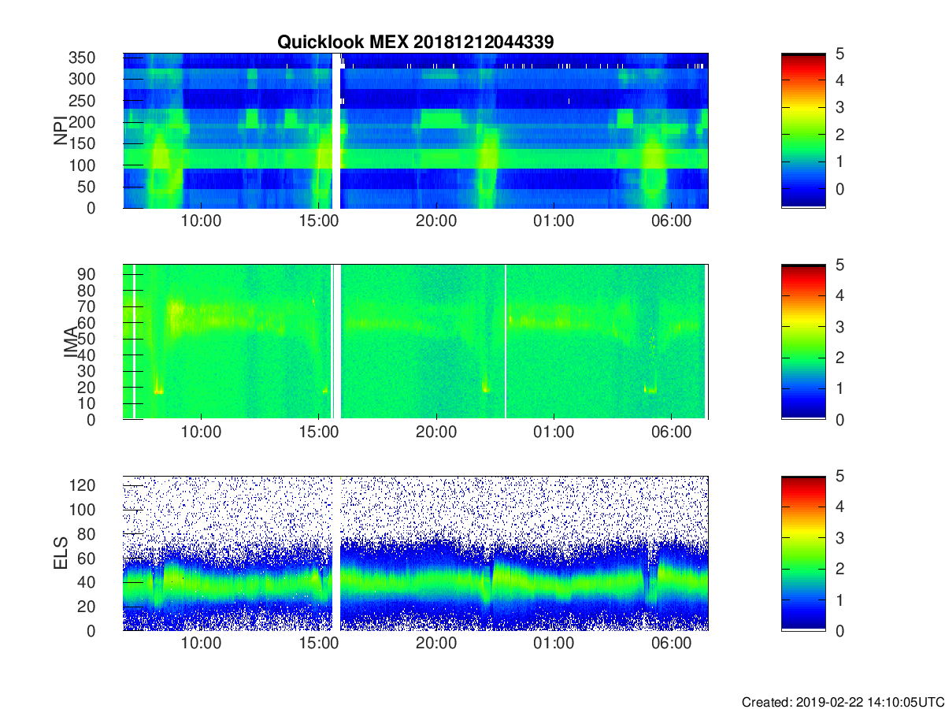Screen dimensions: 945x709
Task: Click the title 'Quicklook MEX 20181212044339'
Action: tap(415, 43)
